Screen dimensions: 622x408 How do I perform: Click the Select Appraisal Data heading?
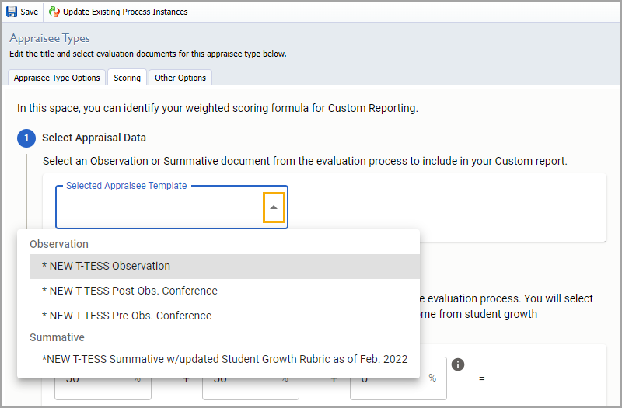point(94,138)
